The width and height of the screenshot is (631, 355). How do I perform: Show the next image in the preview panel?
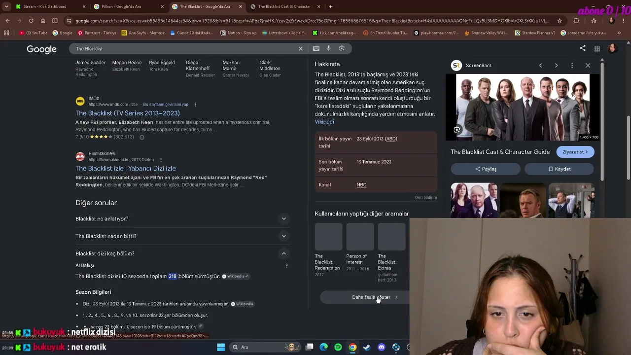pyautogui.click(x=556, y=66)
